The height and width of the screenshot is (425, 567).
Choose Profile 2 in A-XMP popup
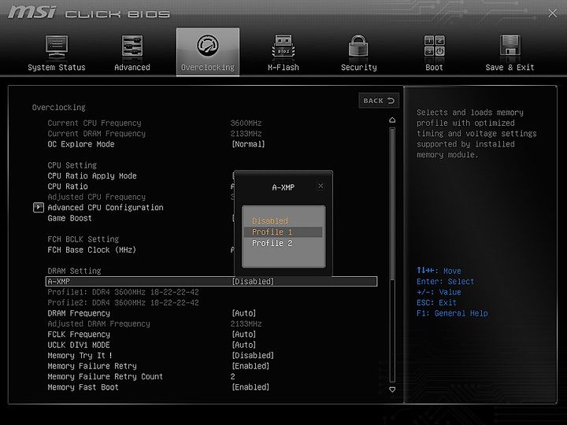(272, 243)
